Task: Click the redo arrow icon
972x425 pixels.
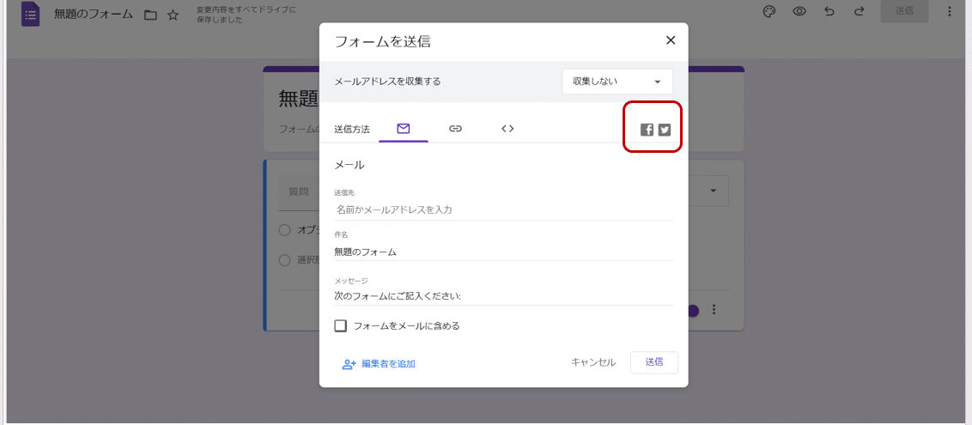Action: click(859, 12)
